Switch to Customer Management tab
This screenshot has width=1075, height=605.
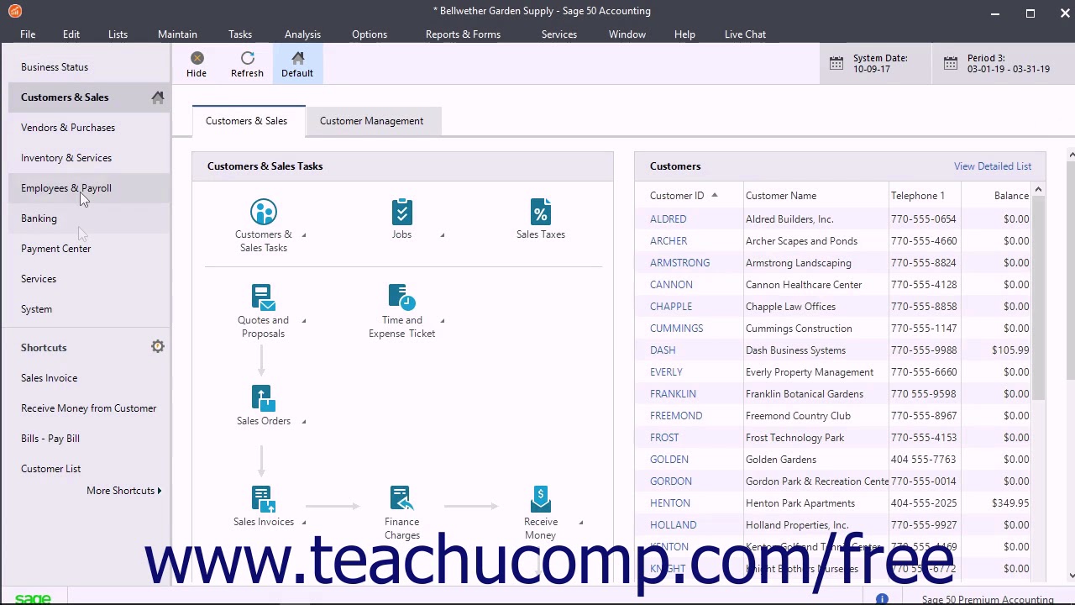[371, 121]
